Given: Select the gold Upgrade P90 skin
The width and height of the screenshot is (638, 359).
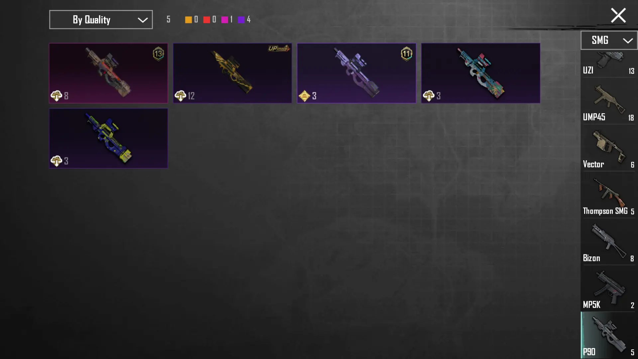Looking at the screenshot, I should [x=232, y=73].
